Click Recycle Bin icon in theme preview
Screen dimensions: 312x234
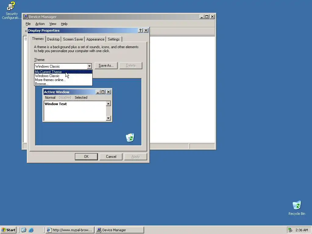pos(130,137)
